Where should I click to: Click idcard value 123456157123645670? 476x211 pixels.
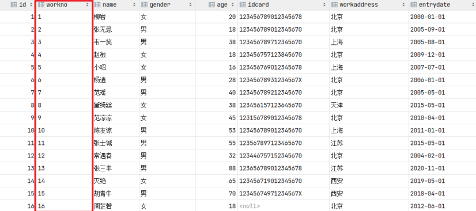270,105
